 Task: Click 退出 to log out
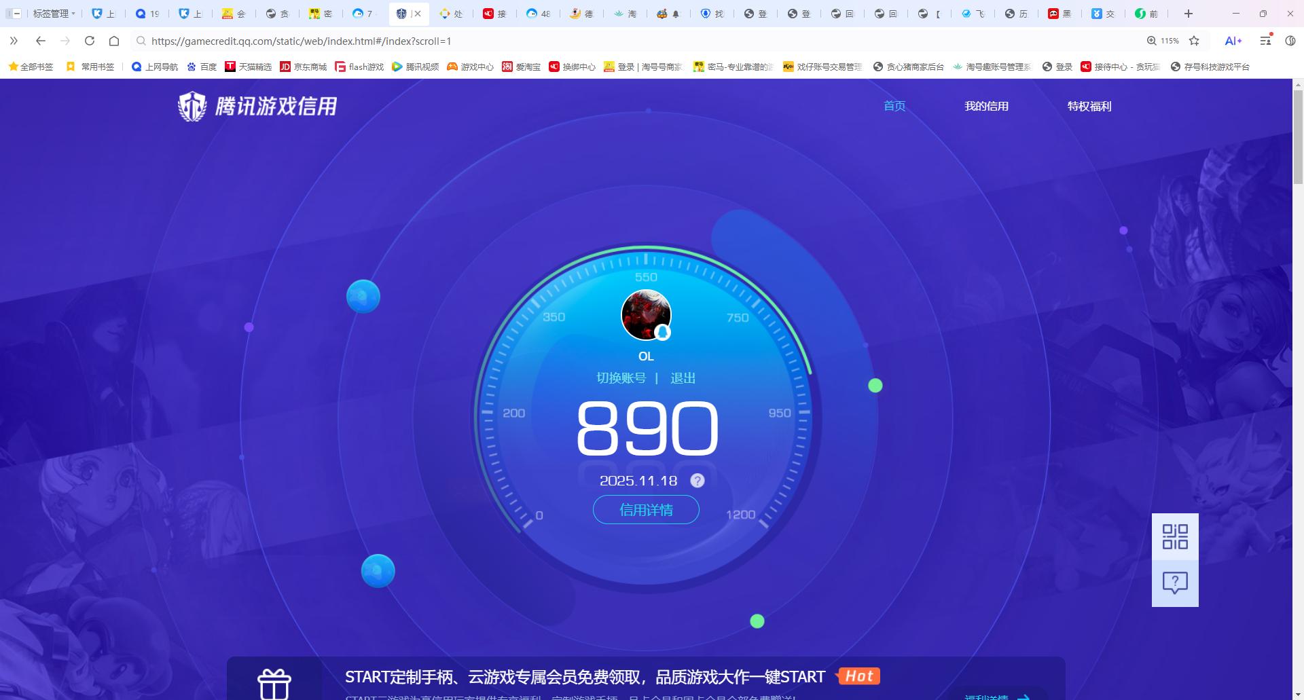(x=683, y=378)
